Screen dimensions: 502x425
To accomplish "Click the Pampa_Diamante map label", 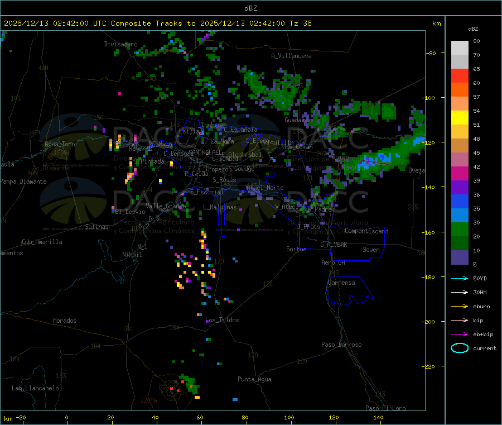I will pos(23,182).
